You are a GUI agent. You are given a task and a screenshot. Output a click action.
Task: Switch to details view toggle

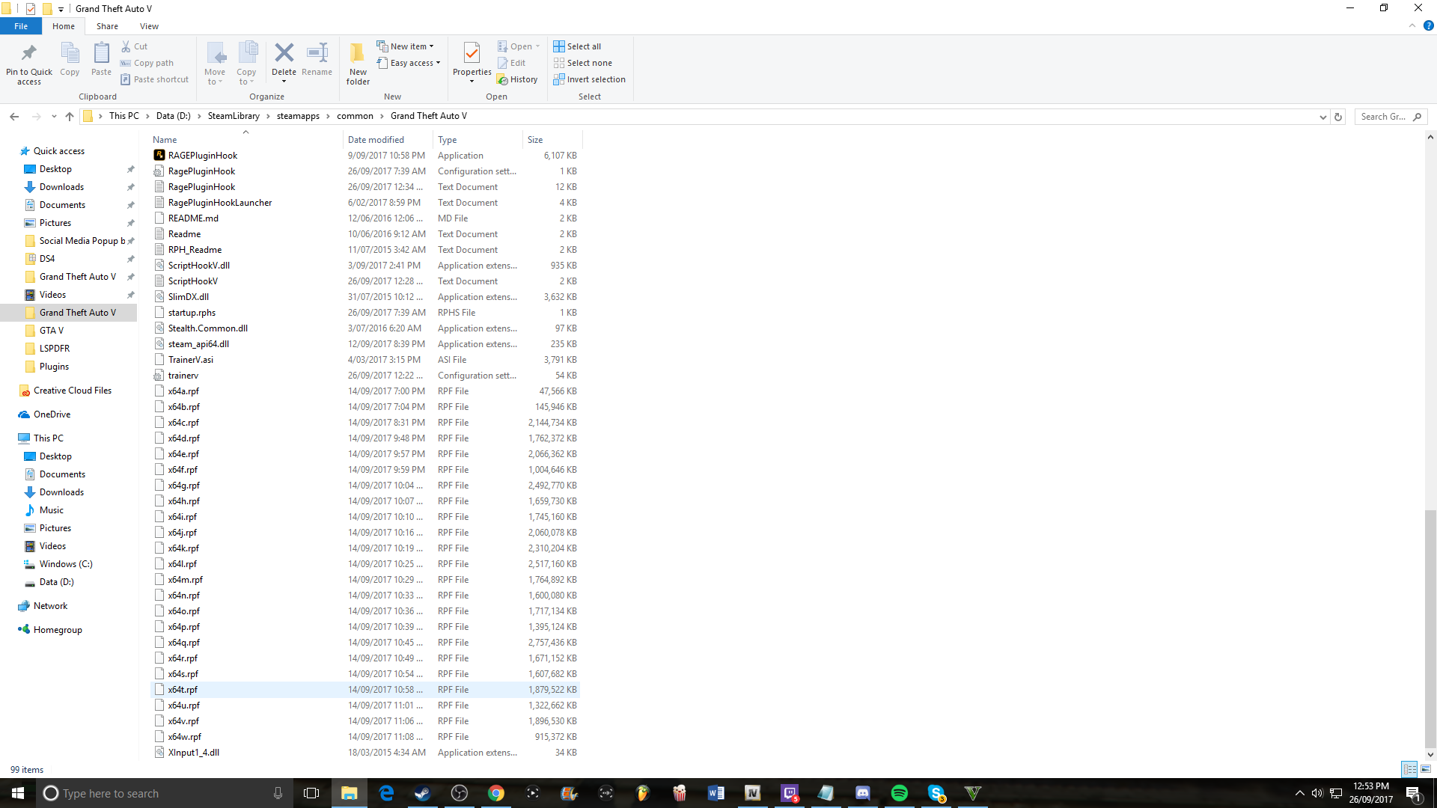[x=1409, y=769]
